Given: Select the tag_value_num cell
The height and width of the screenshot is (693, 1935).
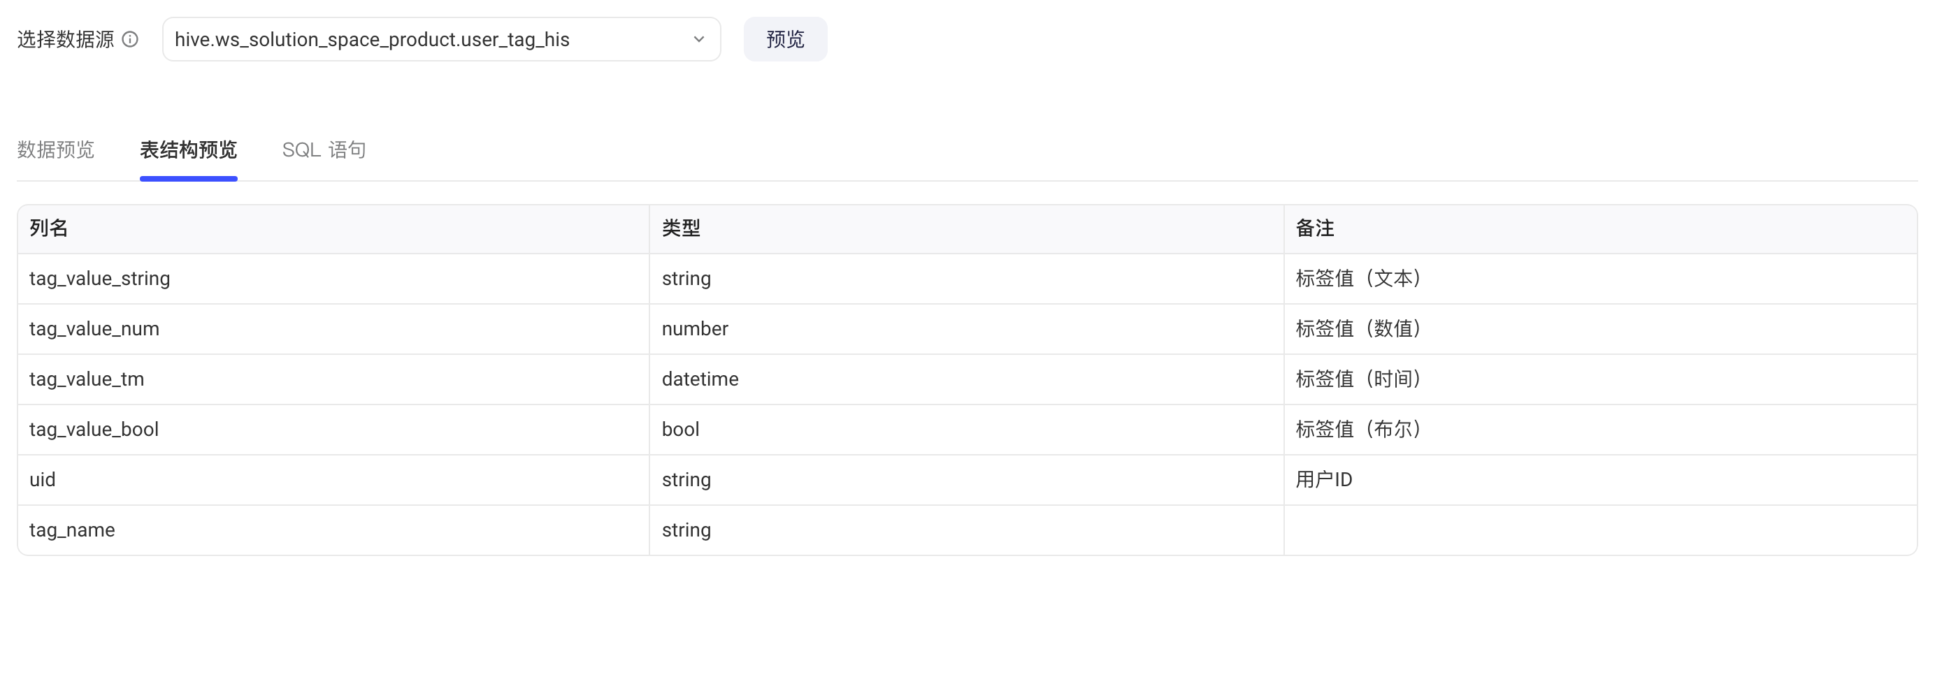Looking at the screenshot, I should (x=333, y=329).
